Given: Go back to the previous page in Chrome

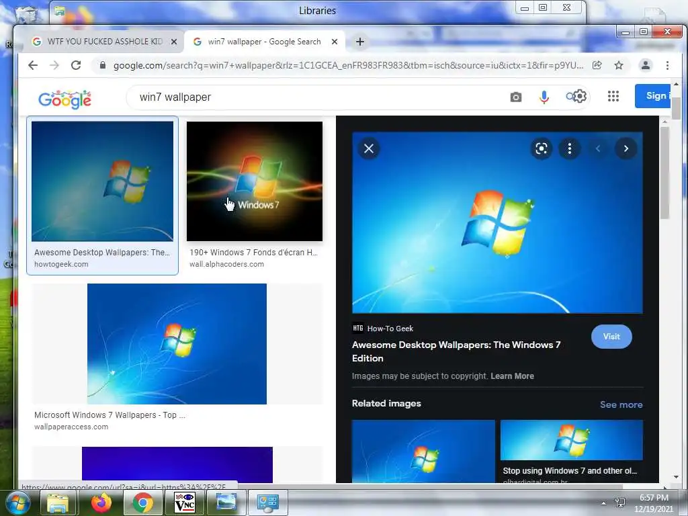Looking at the screenshot, I should 33,65.
